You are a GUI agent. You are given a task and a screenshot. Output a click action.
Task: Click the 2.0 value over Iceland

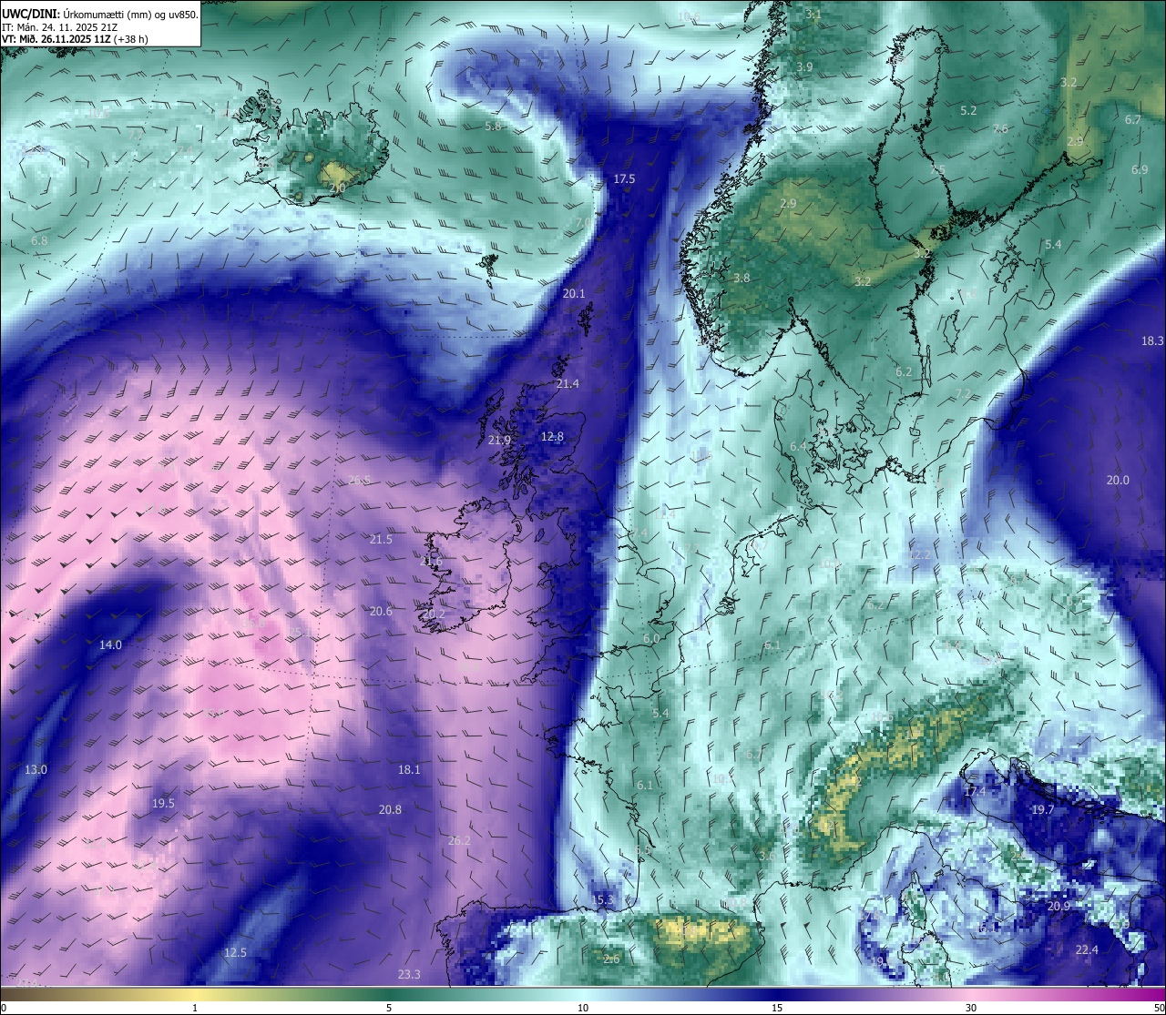[338, 188]
